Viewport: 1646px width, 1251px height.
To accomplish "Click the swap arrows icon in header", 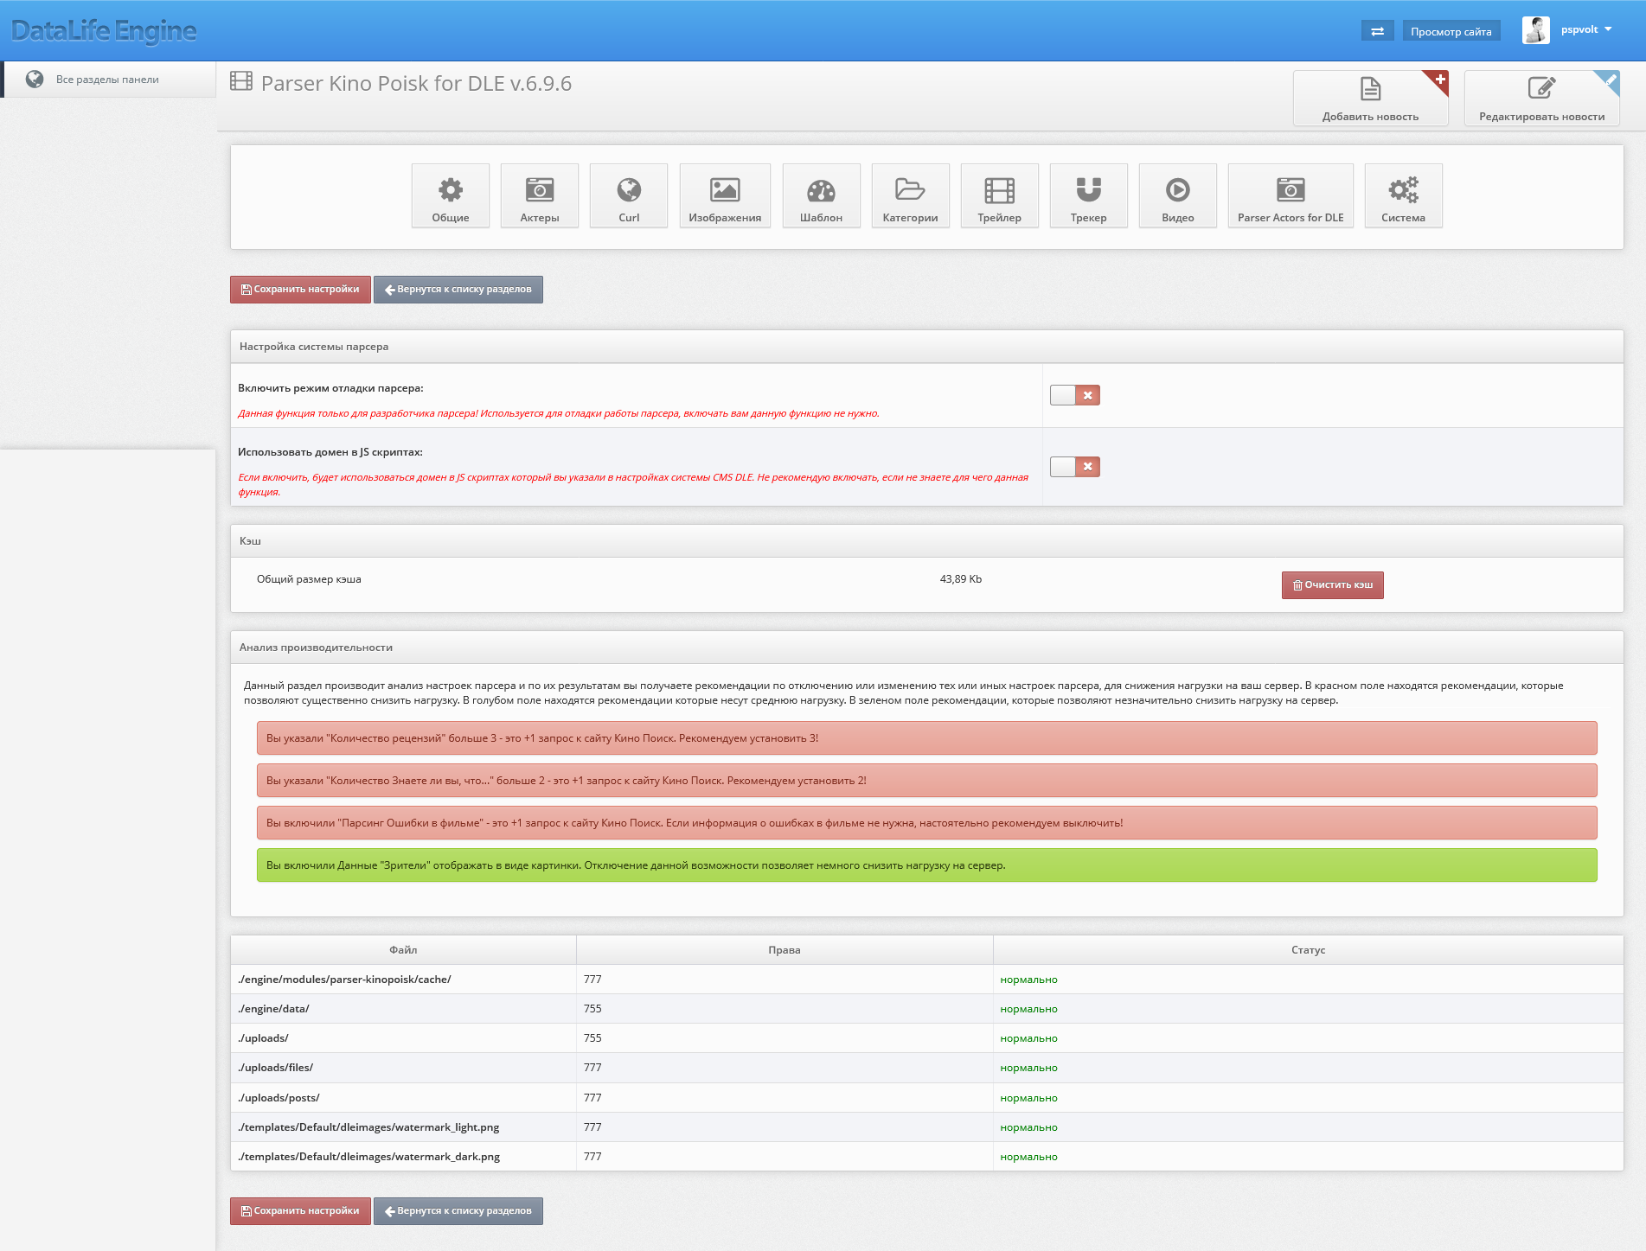I will 1377,31.
